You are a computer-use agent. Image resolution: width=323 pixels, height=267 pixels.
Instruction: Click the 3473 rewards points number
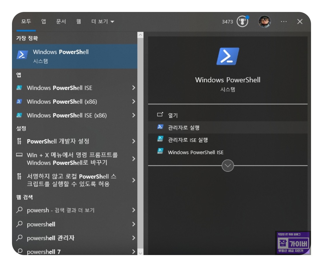(228, 22)
